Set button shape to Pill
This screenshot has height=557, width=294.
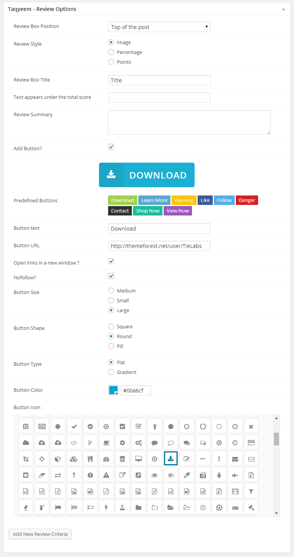(x=111, y=346)
